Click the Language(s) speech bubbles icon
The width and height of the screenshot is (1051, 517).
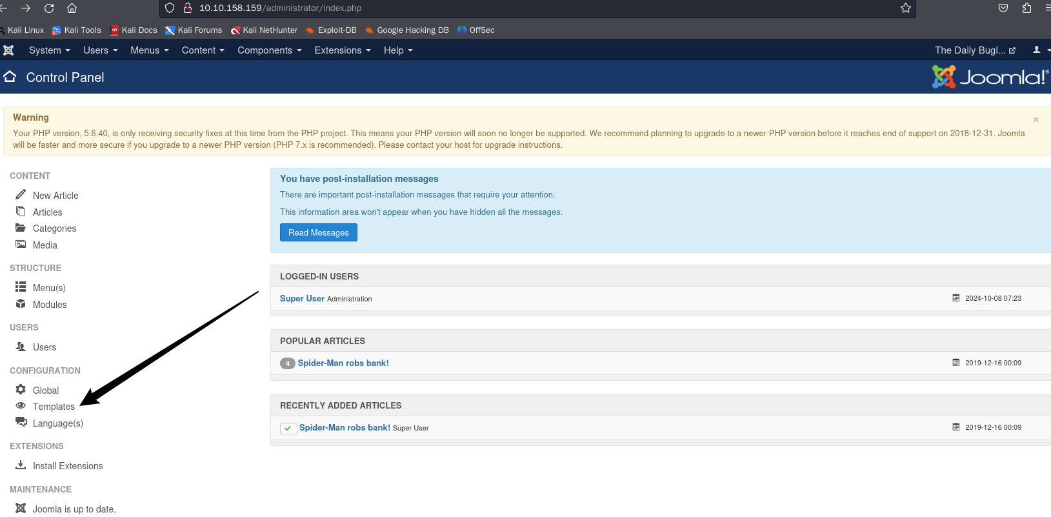[21, 422]
